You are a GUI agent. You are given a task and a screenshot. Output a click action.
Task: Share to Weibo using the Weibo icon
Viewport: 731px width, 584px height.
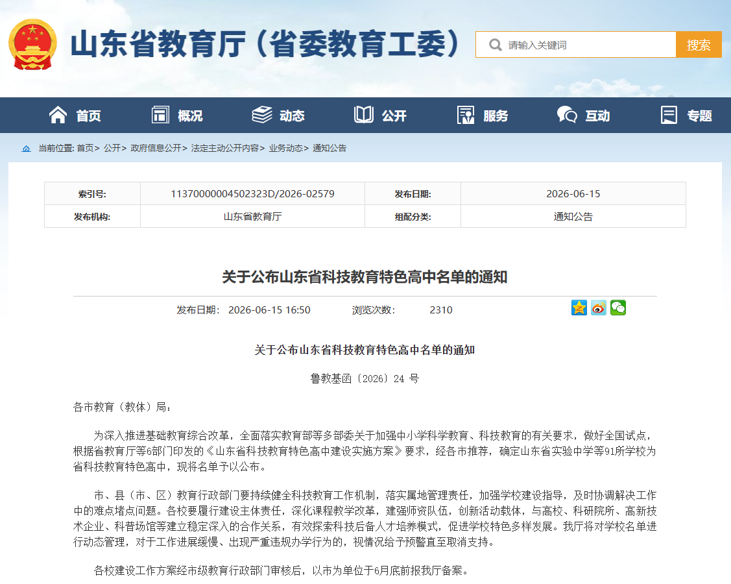(599, 308)
